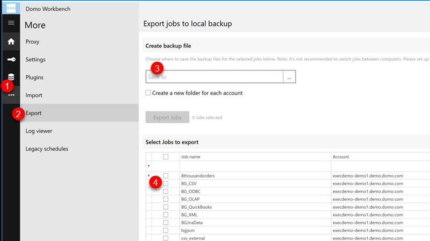Open the hamburger menu icon

(11, 23)
